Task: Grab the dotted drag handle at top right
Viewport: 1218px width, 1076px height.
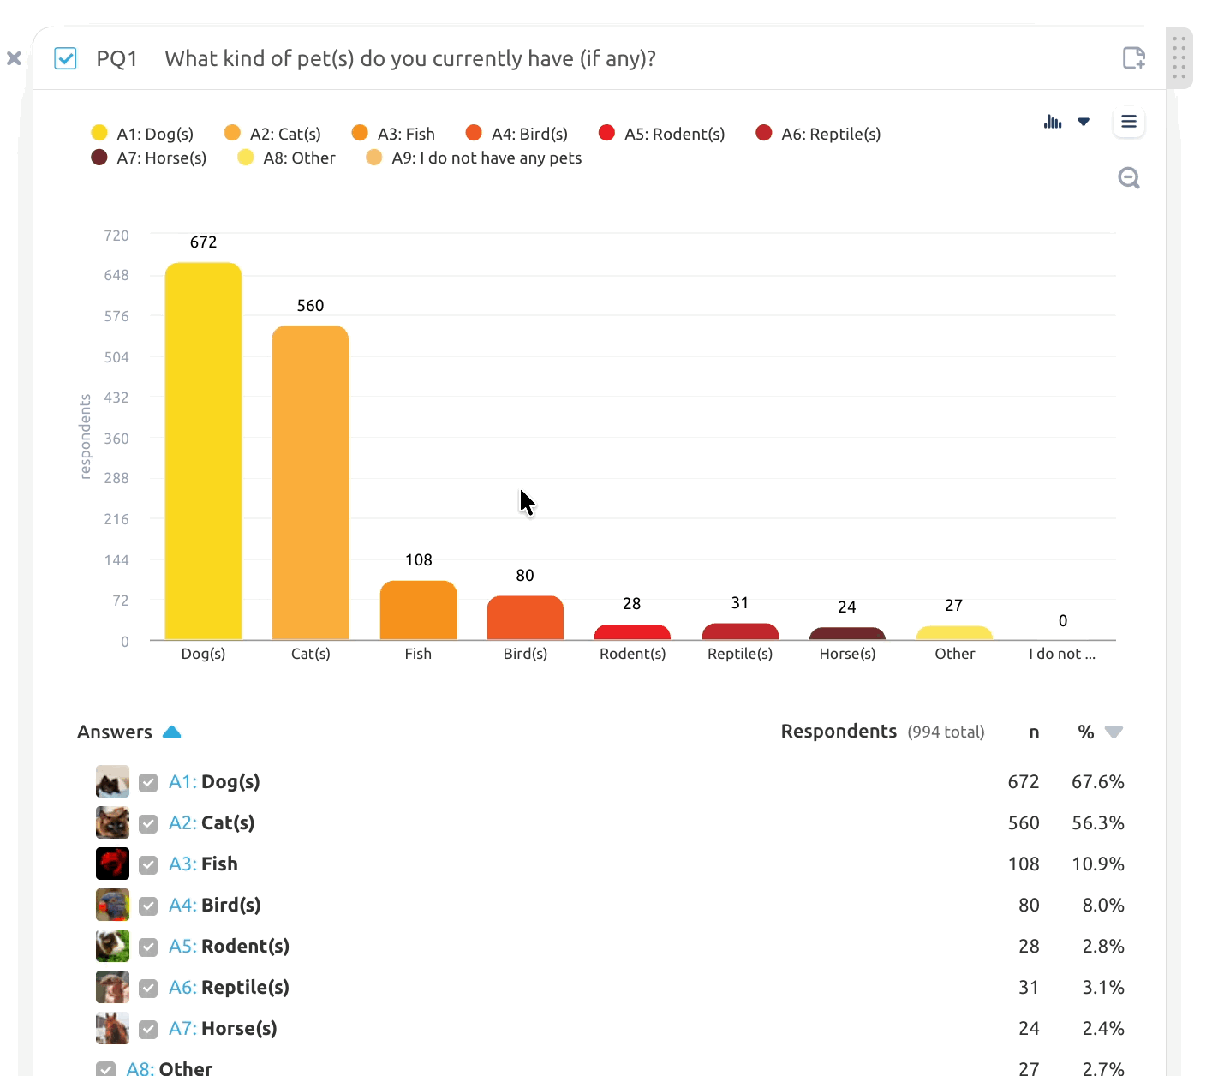Action: (1179, 57)
